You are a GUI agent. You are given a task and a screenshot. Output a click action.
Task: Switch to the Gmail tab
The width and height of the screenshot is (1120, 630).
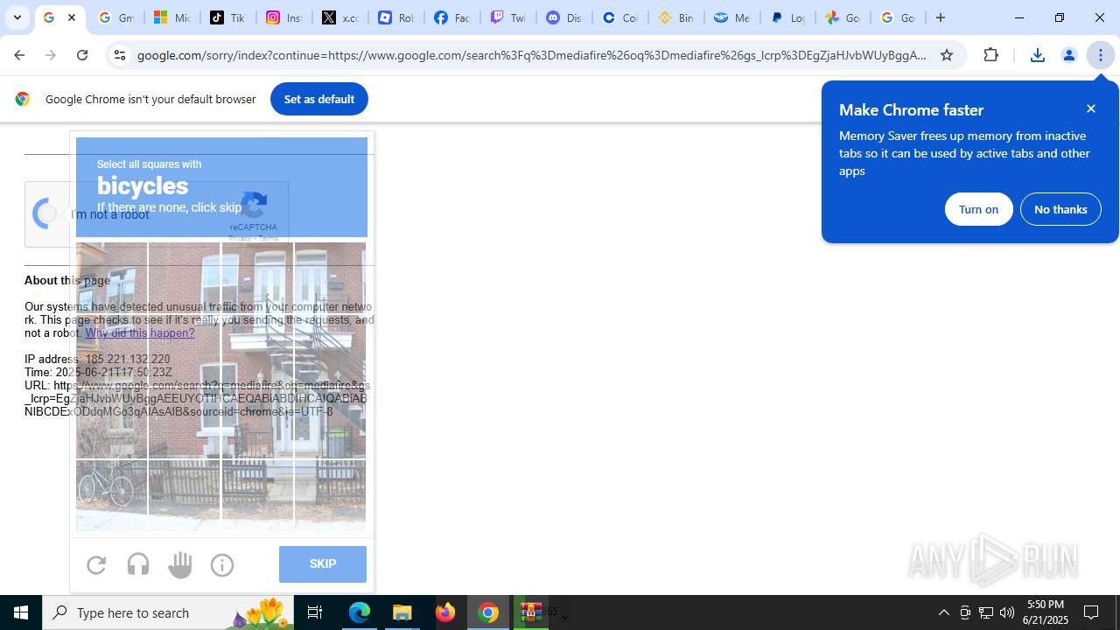(x=115, y=17)
